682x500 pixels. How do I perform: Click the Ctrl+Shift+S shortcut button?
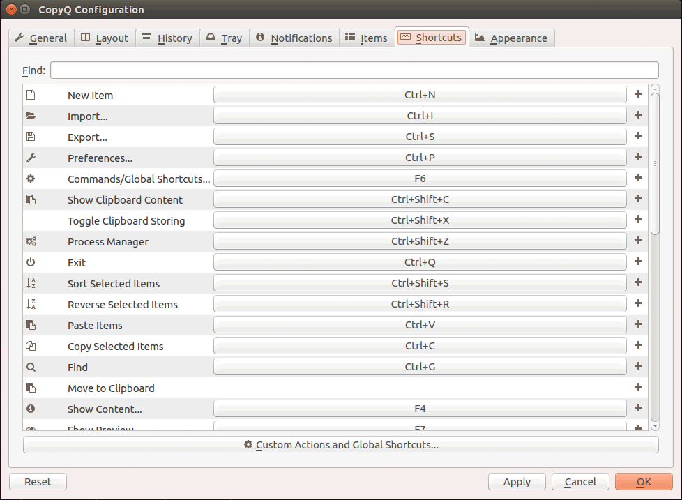[x=420, y=282]
